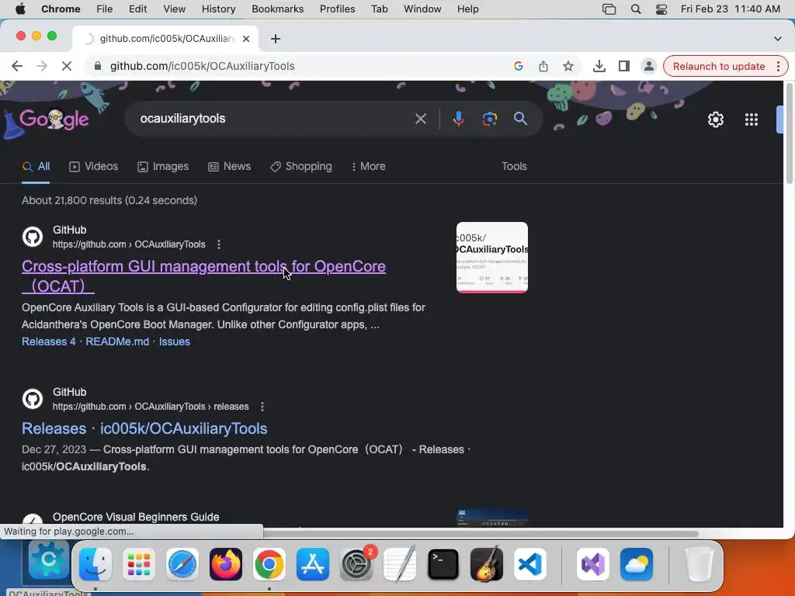Open options for the releases result
This screenshot has height=596, width=795.
pyautogui.click(x=262, y=407)
